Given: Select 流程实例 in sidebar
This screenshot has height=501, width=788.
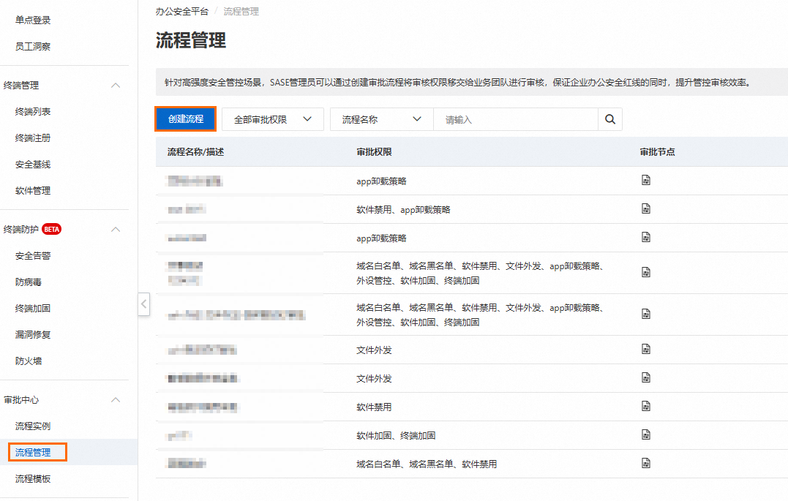Looking at the screenshot, I should (33, 426).
